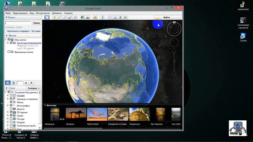Open View in Google Maps toolbar icon
This screenshot has height=142, width=253.
pos(126,17)
